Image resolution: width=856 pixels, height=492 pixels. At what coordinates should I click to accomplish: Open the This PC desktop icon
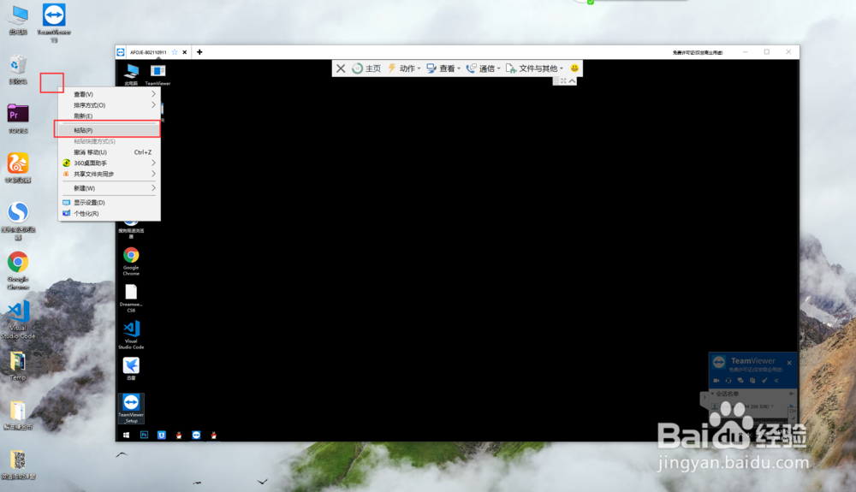(x=18, y=21)
